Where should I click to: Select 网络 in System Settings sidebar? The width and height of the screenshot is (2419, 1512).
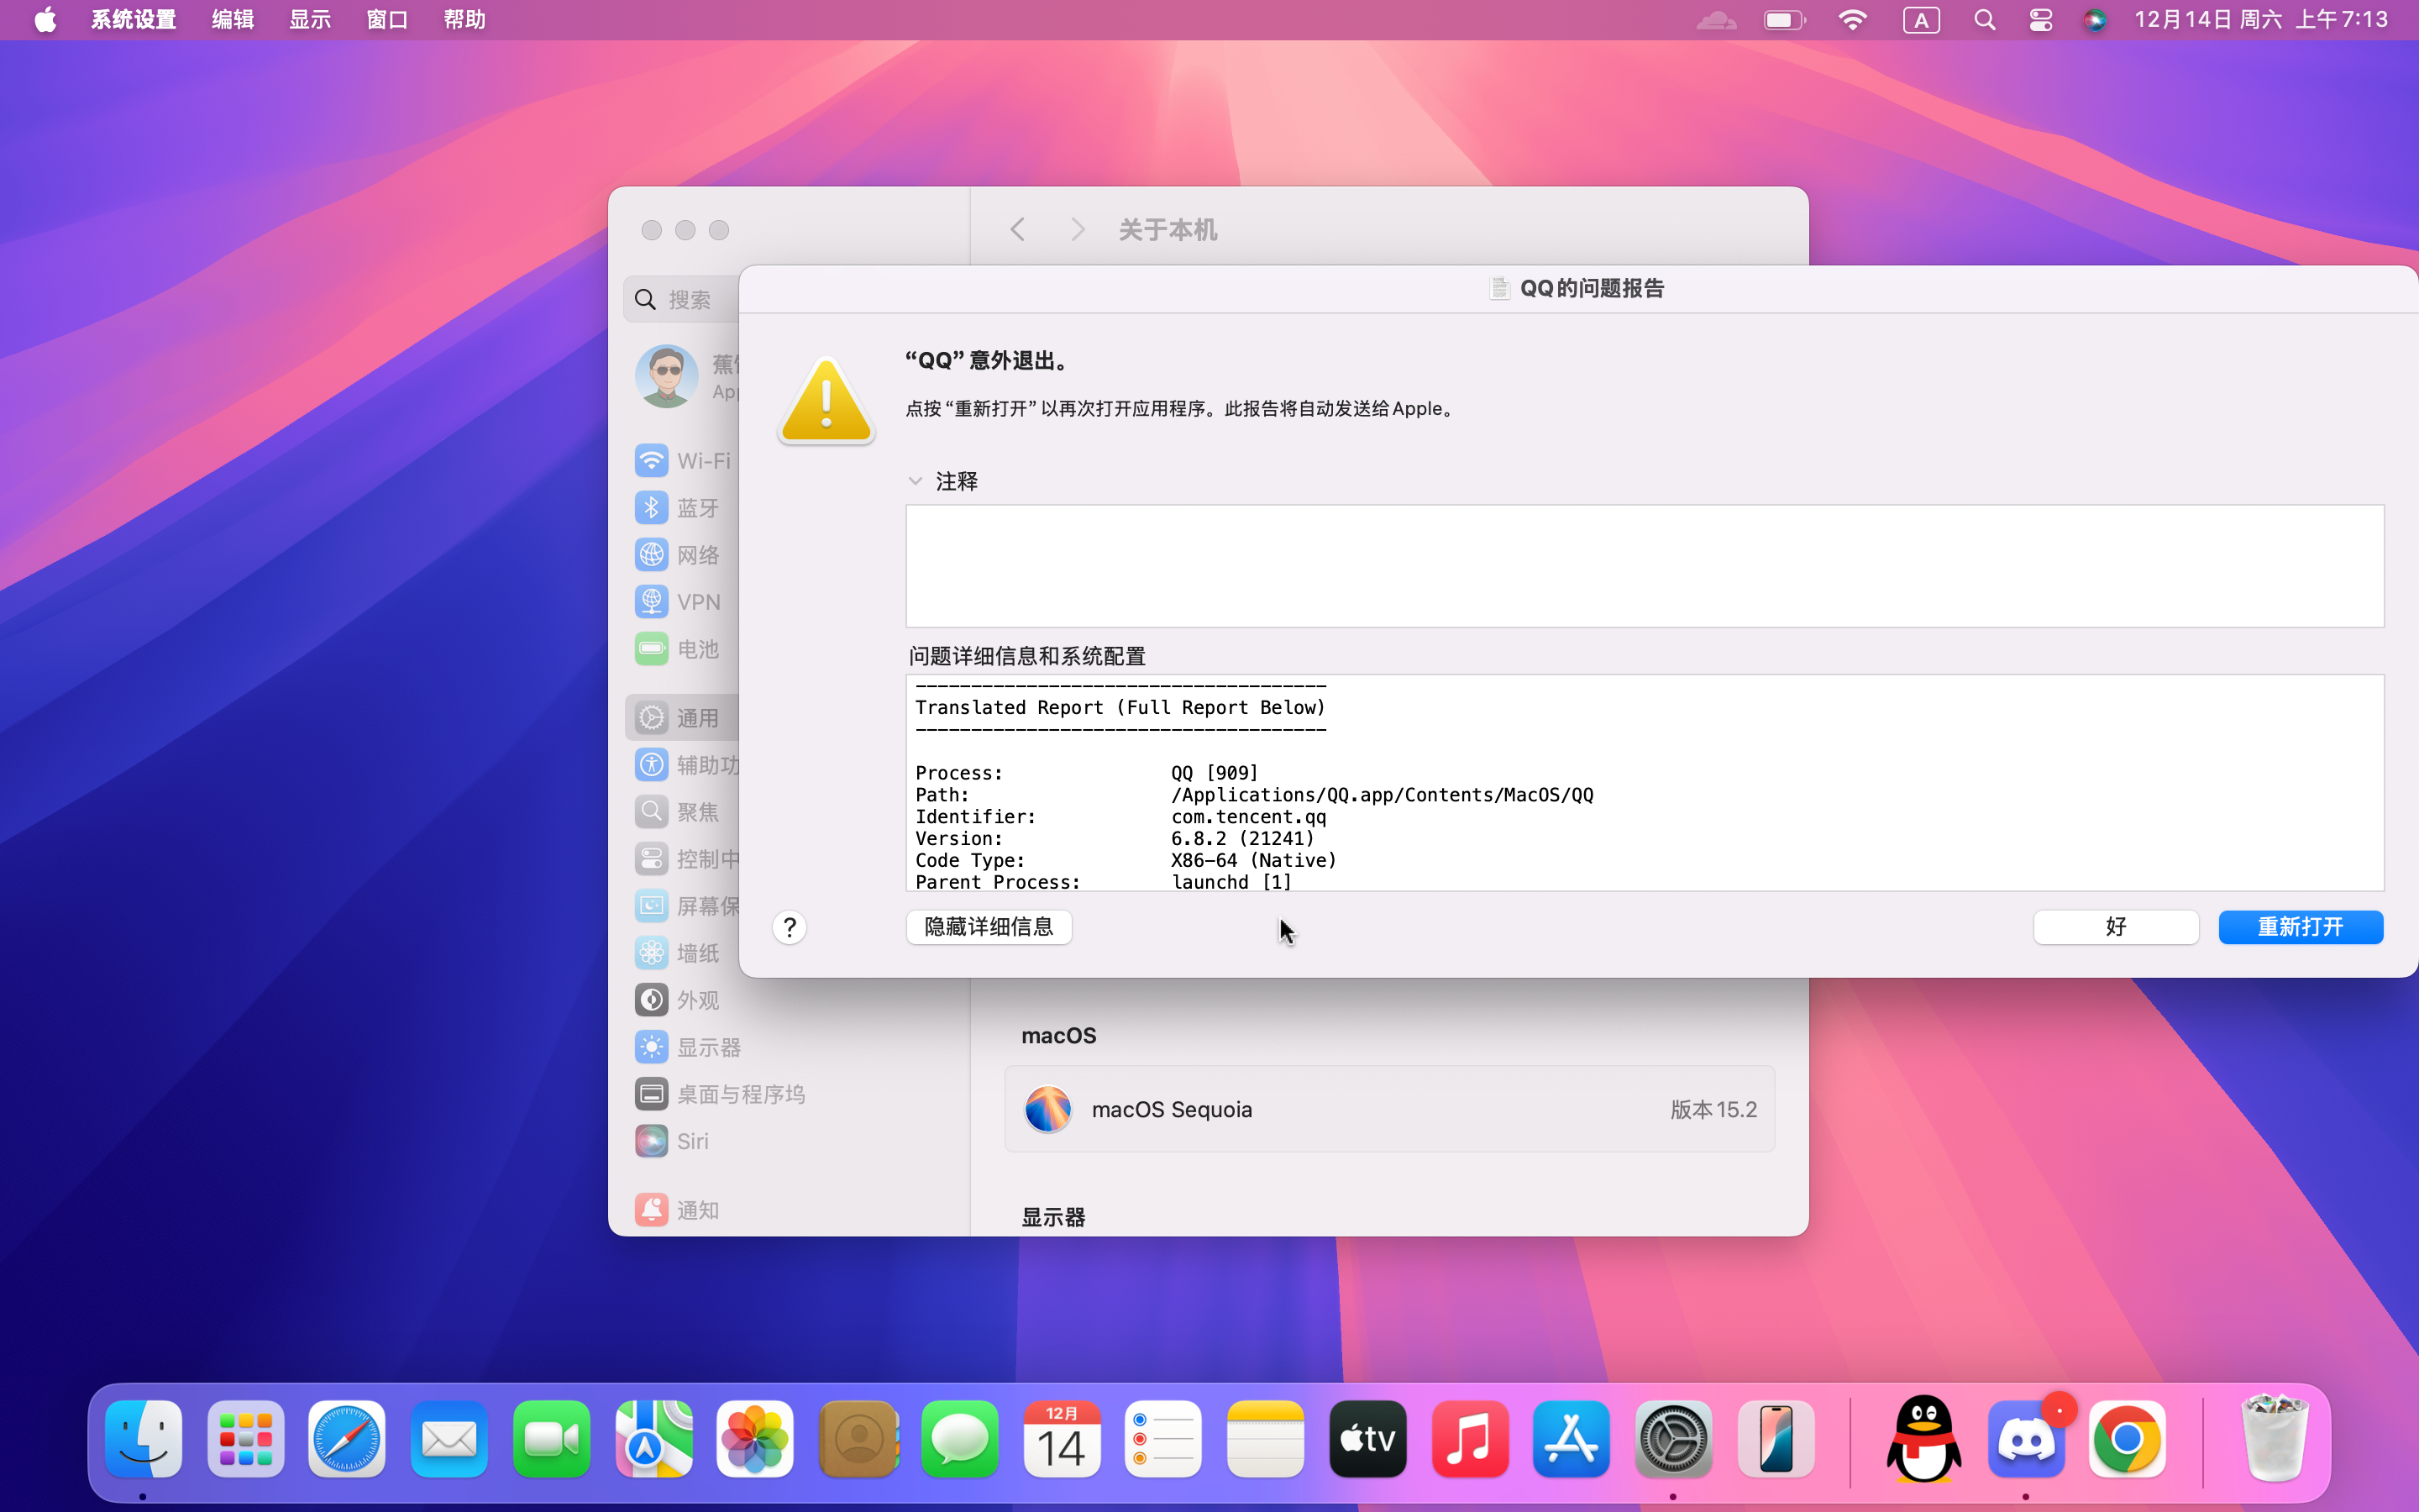click(685, 555)
